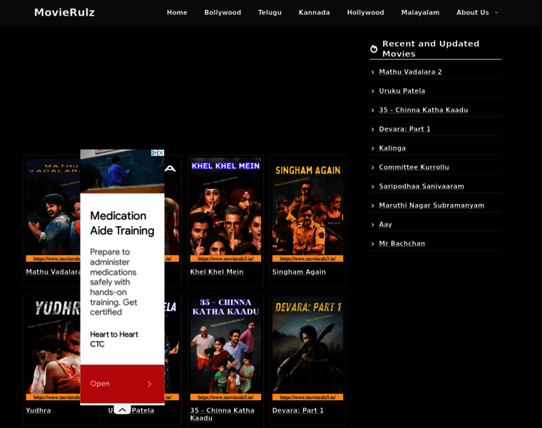Image resolution: width=542 pixels, height=428 pixels.
Task: Click the chevron beside Mathu Vadalara 2
Action: click(372, 72)
